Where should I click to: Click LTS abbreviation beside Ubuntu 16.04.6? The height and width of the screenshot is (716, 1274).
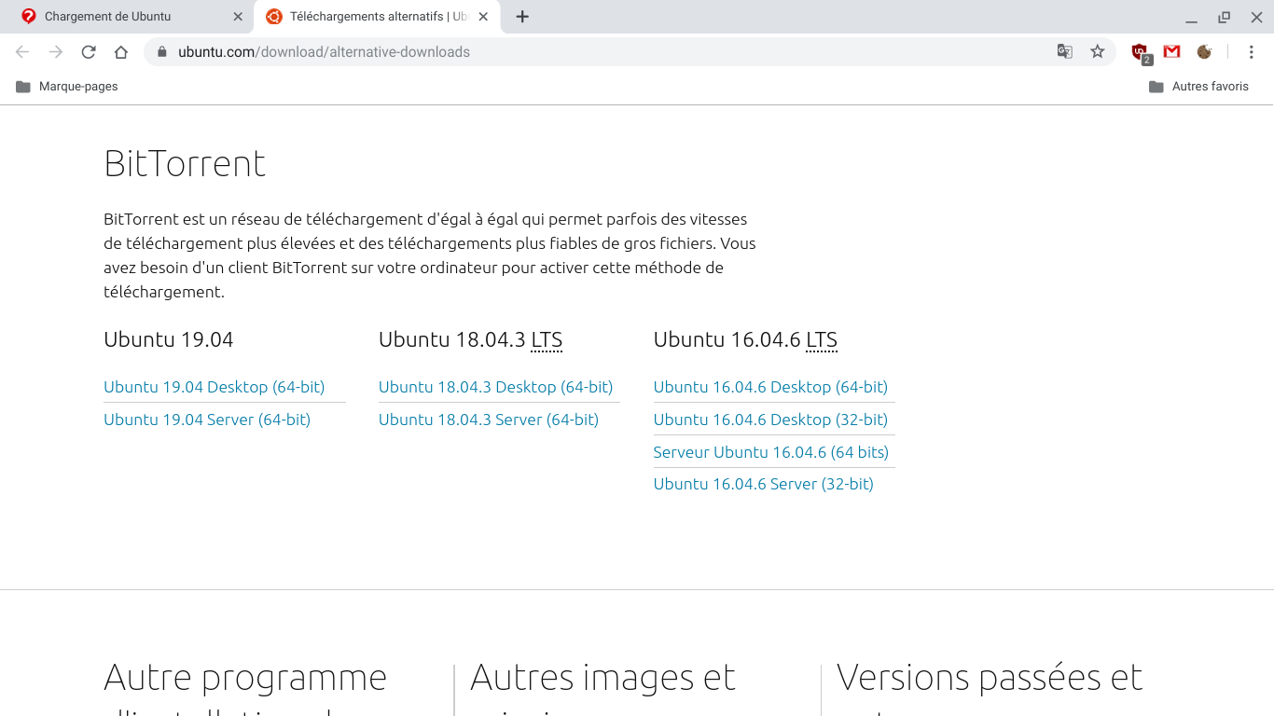pyautogui.click(x=822, y=340)
